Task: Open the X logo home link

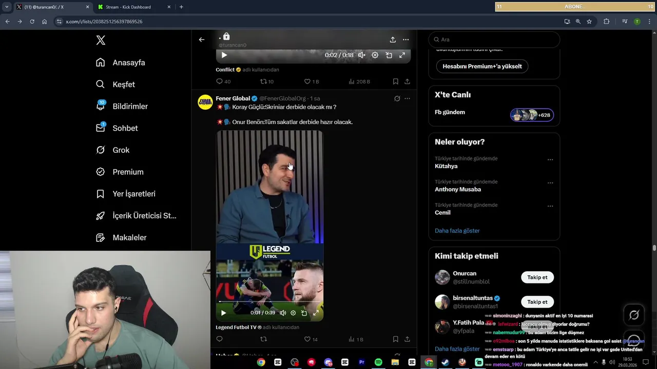Action: tap(101, 40)
